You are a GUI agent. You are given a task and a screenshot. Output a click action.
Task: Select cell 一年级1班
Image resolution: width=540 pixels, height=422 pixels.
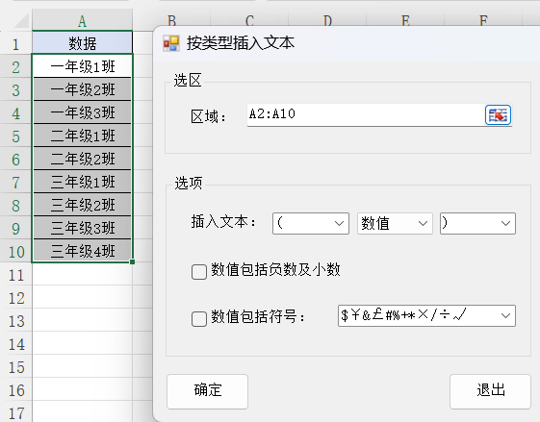pyautogui.click(x=83, y=66)
